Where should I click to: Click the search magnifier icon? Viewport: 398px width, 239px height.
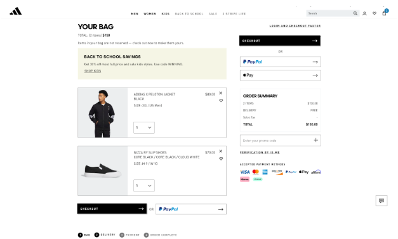click(355, 13)
